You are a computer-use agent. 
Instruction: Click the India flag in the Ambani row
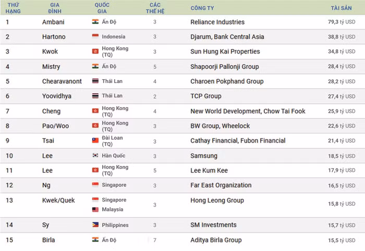(95, 22)
